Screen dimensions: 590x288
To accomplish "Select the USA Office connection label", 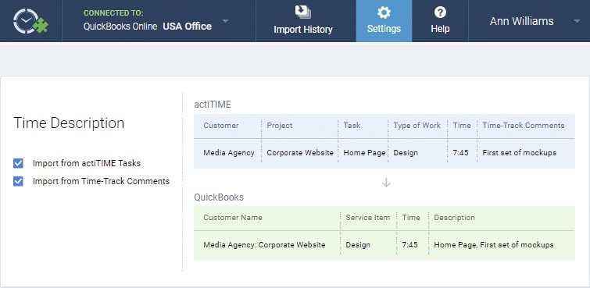I will 187,27.
